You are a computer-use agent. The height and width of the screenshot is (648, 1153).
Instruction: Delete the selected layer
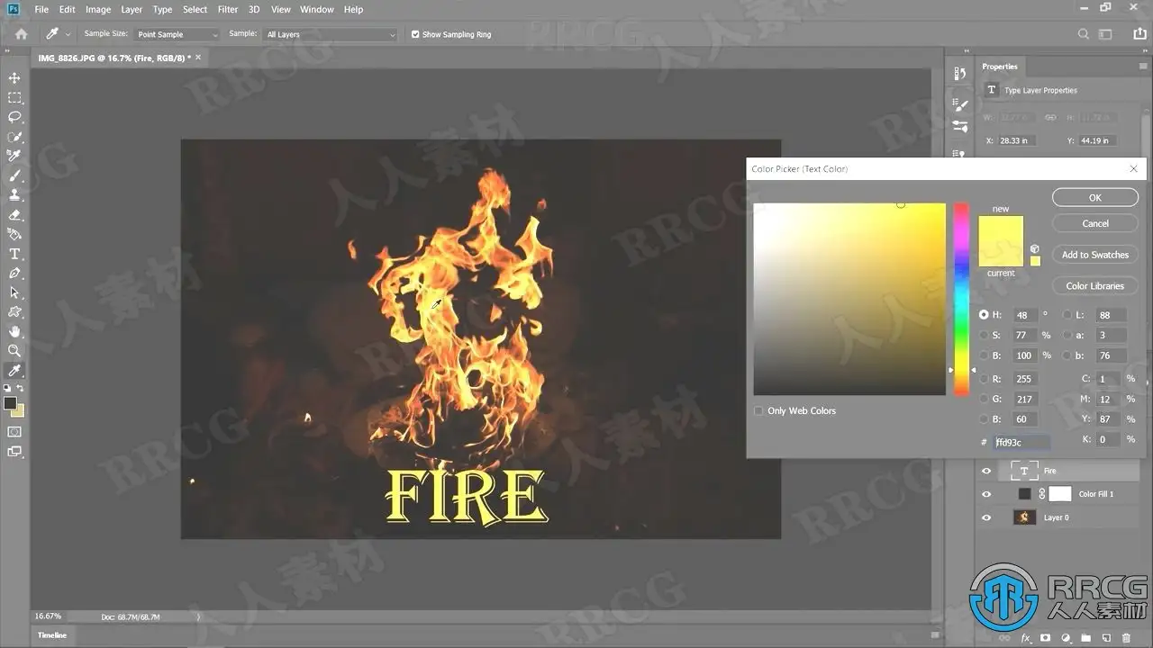coord(1127,638)
